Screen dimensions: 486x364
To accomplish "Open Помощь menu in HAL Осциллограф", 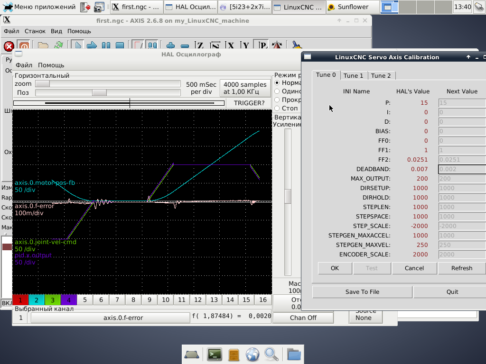I will tap(51, 65).
